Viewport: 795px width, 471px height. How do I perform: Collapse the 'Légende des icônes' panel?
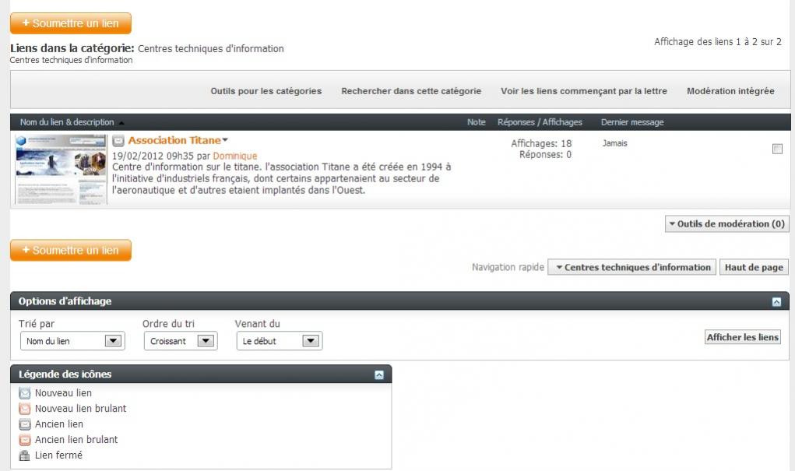tap(379, 374)
